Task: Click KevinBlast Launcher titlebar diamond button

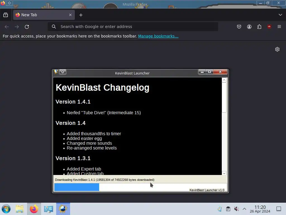Action: point(63,72)
